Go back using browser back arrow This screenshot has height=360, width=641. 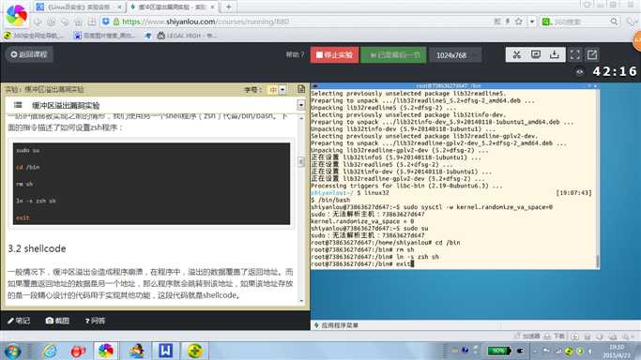coord(38,22)
